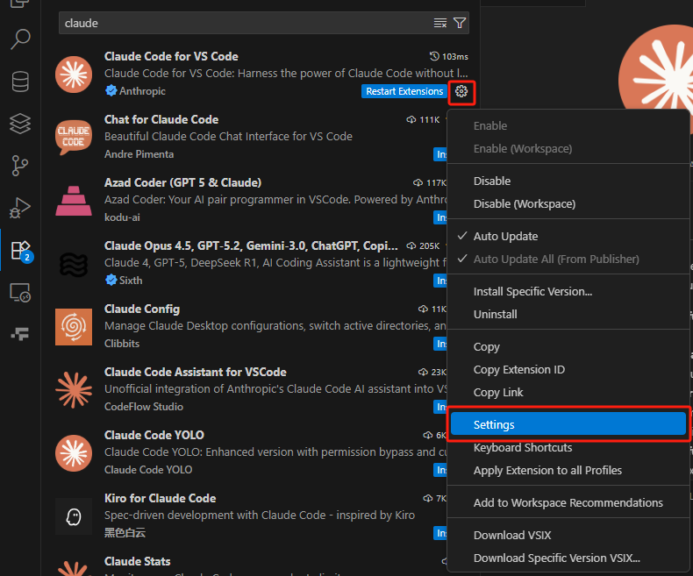The image size is (693, 576).
Task: Open Keyboard Shortcuts menu item
Action: pos(568,447)
